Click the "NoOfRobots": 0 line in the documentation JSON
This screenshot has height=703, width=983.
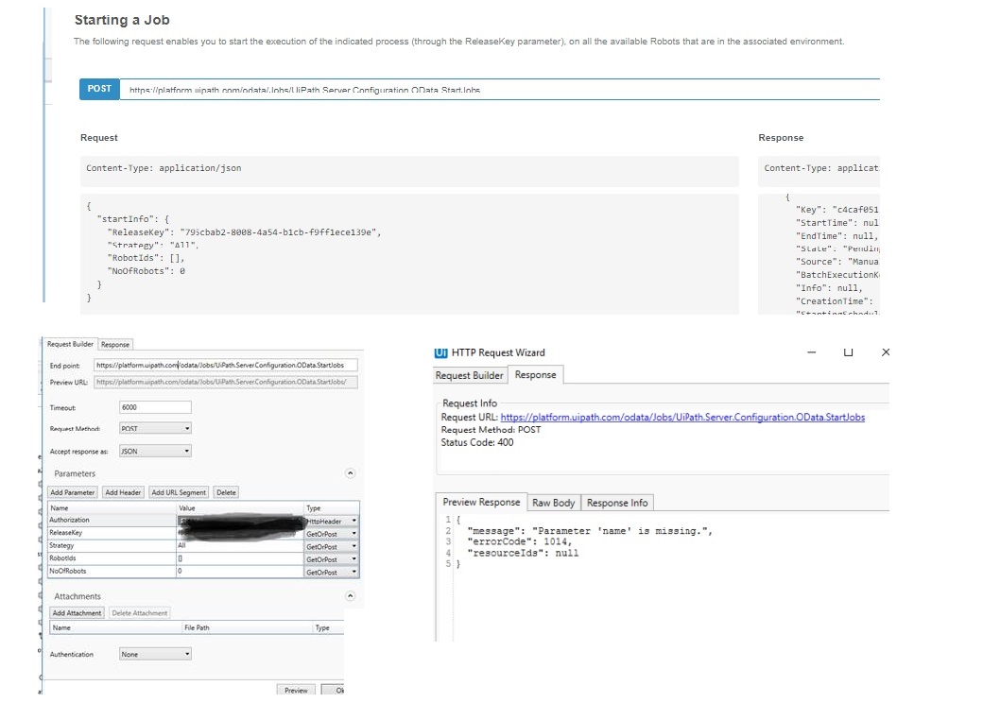(x=147, y=271)
